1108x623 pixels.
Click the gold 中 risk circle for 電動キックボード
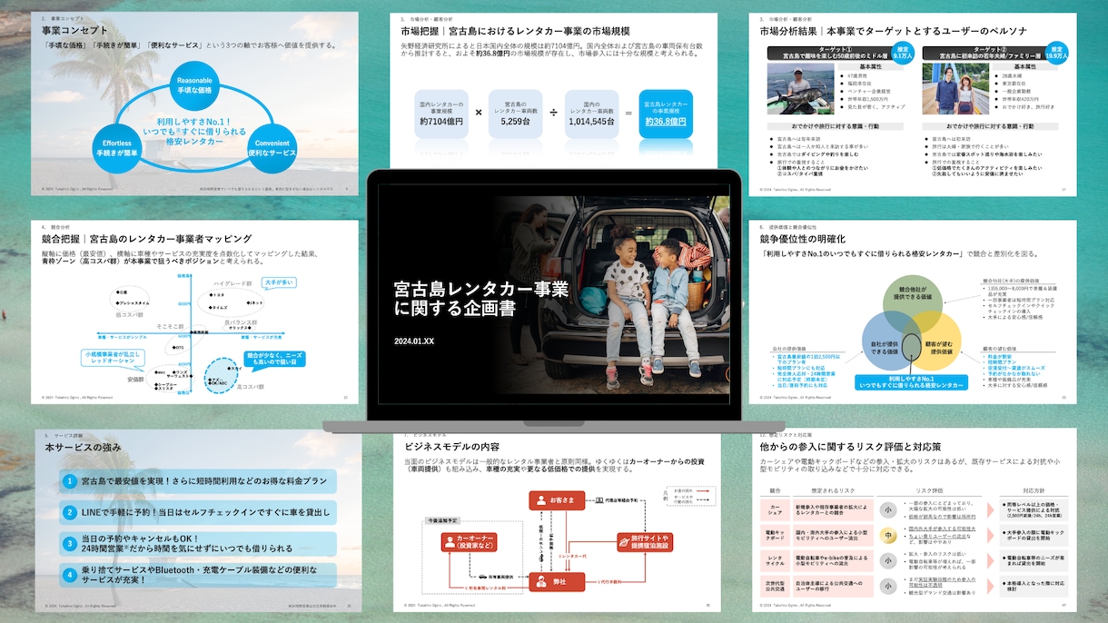coord(889,536)
